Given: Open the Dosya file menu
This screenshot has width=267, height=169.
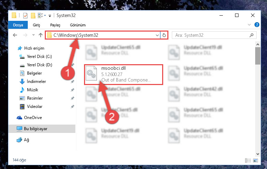Looking at the screenshot, I should (18, 25).
